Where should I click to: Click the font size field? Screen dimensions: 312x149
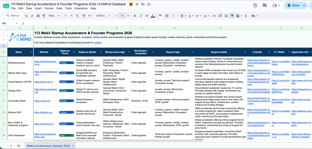pos(122,16)
